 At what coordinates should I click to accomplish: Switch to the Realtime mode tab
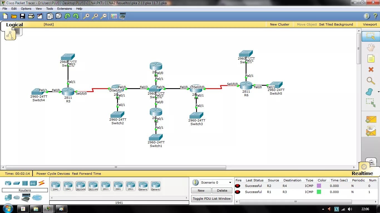(x=362, y=173)
